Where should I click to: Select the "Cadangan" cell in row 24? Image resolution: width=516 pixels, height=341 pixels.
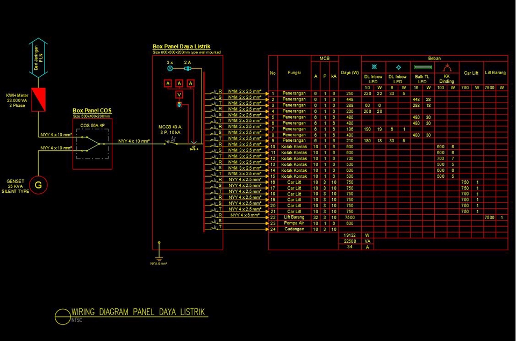point(294,229)
